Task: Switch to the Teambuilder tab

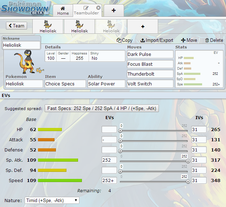Action: pyautogui.click(x=86, y=11)
